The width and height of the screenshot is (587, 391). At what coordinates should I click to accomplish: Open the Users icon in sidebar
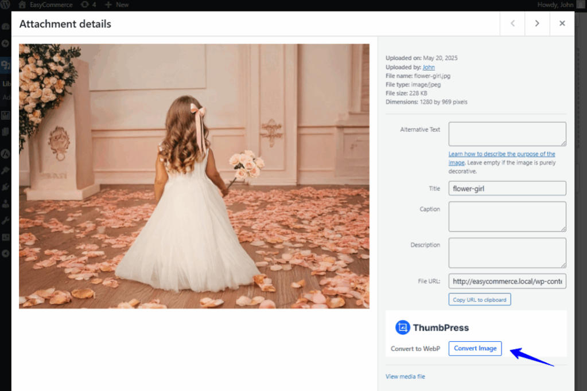tap(5, 204)
